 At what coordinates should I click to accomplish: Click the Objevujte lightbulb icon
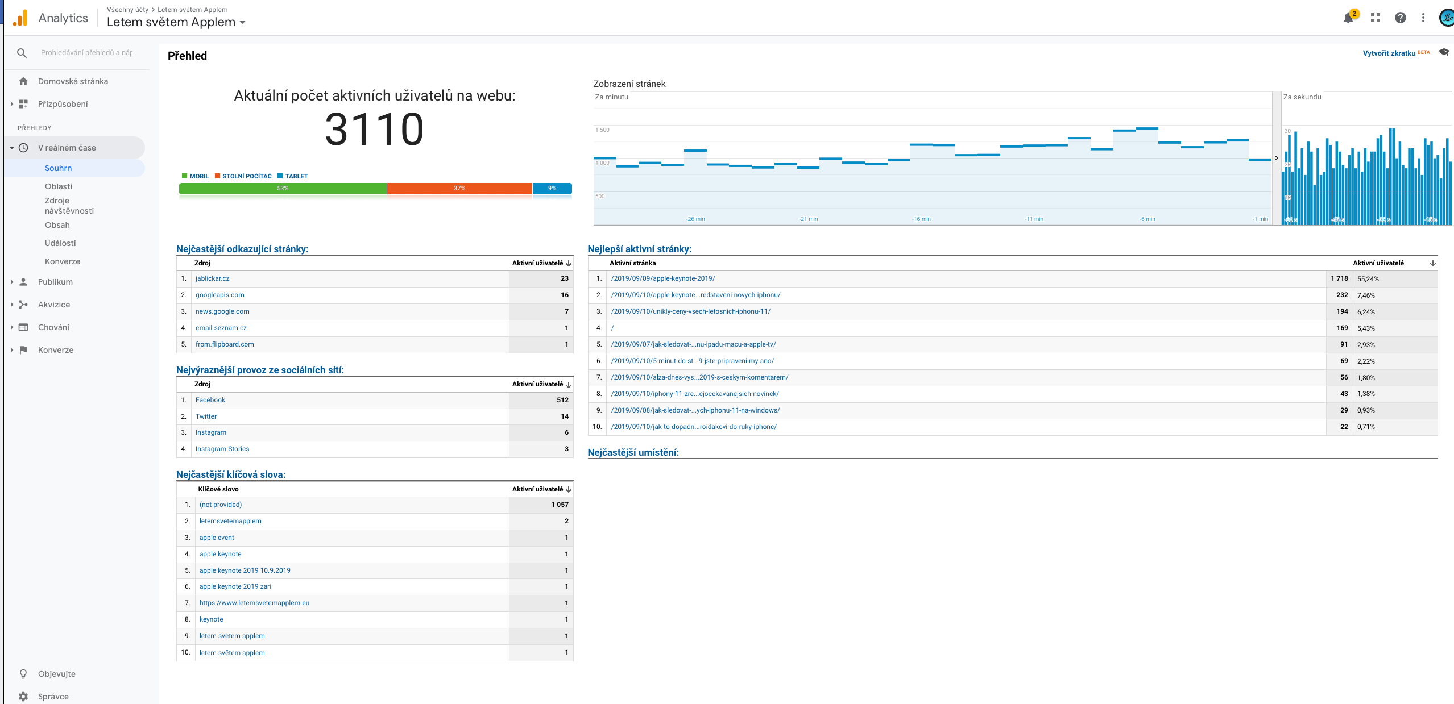click(x=23, y=673)
